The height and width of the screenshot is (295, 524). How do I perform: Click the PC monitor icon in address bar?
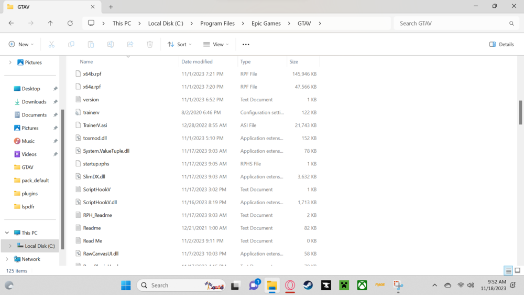click(x=91, y=23)
